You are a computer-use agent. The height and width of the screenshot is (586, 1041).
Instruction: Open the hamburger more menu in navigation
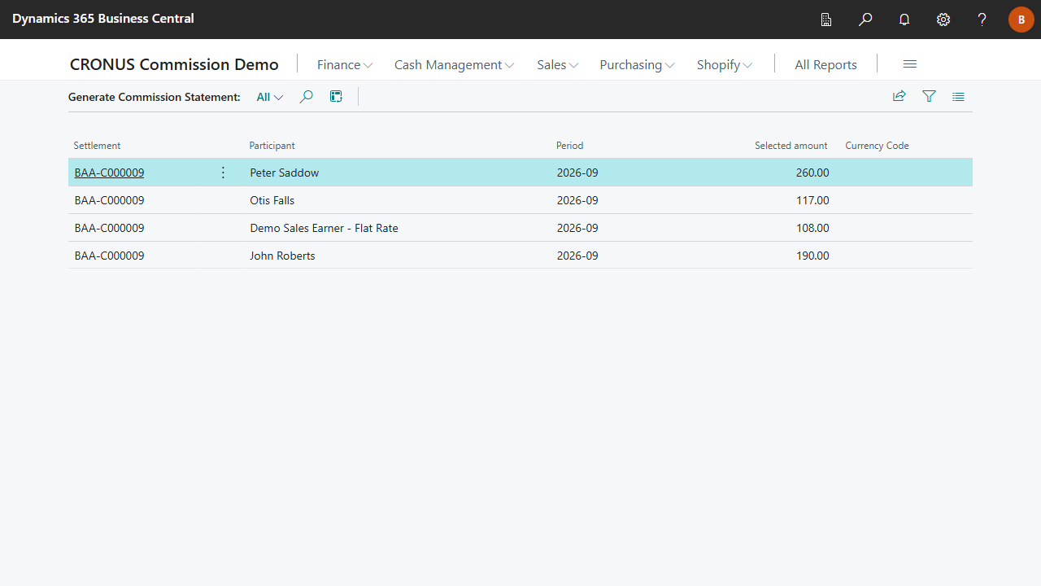[x=910, y=64]
